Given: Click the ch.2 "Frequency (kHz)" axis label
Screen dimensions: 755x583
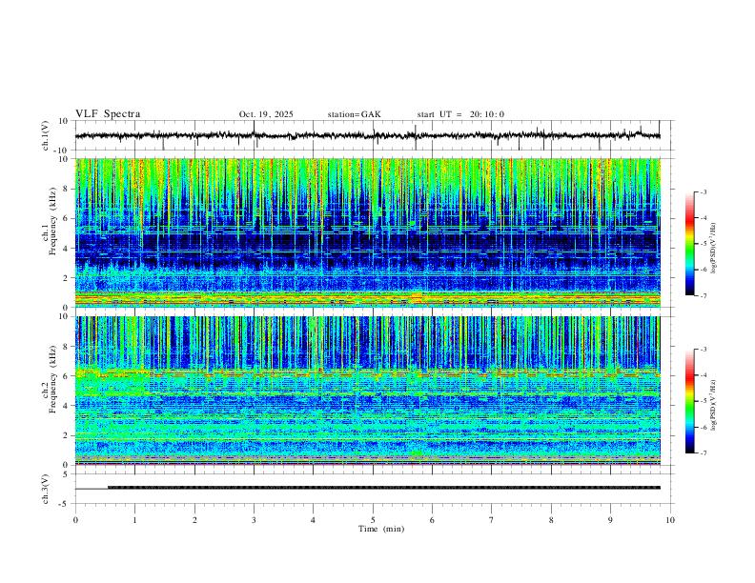Looking at the screenshot, I should click(x=53, y=379).
